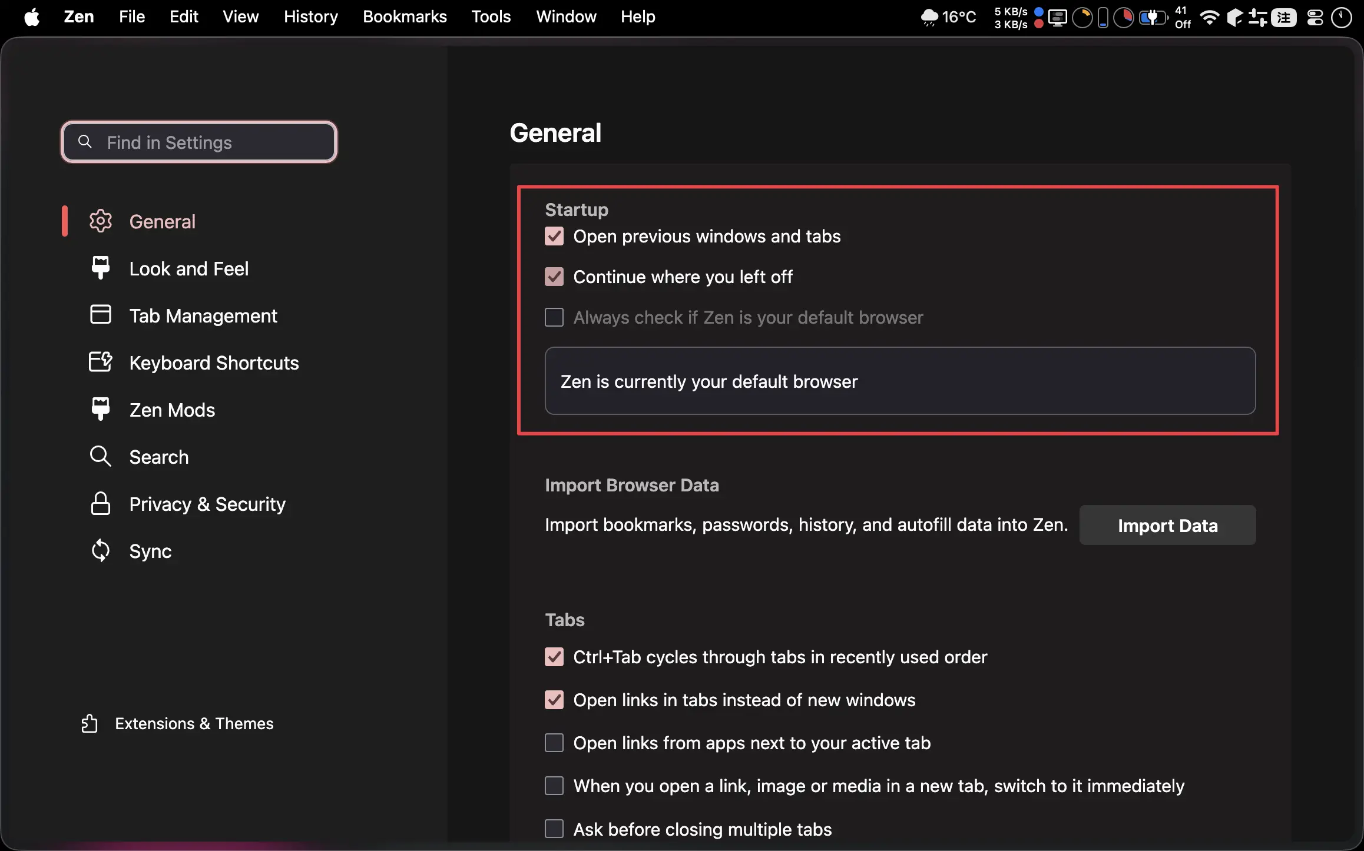Focus the Find in Settings search field
This screenshot has height=851, width=1364.
pyautogui.click(x=200, y=142)
